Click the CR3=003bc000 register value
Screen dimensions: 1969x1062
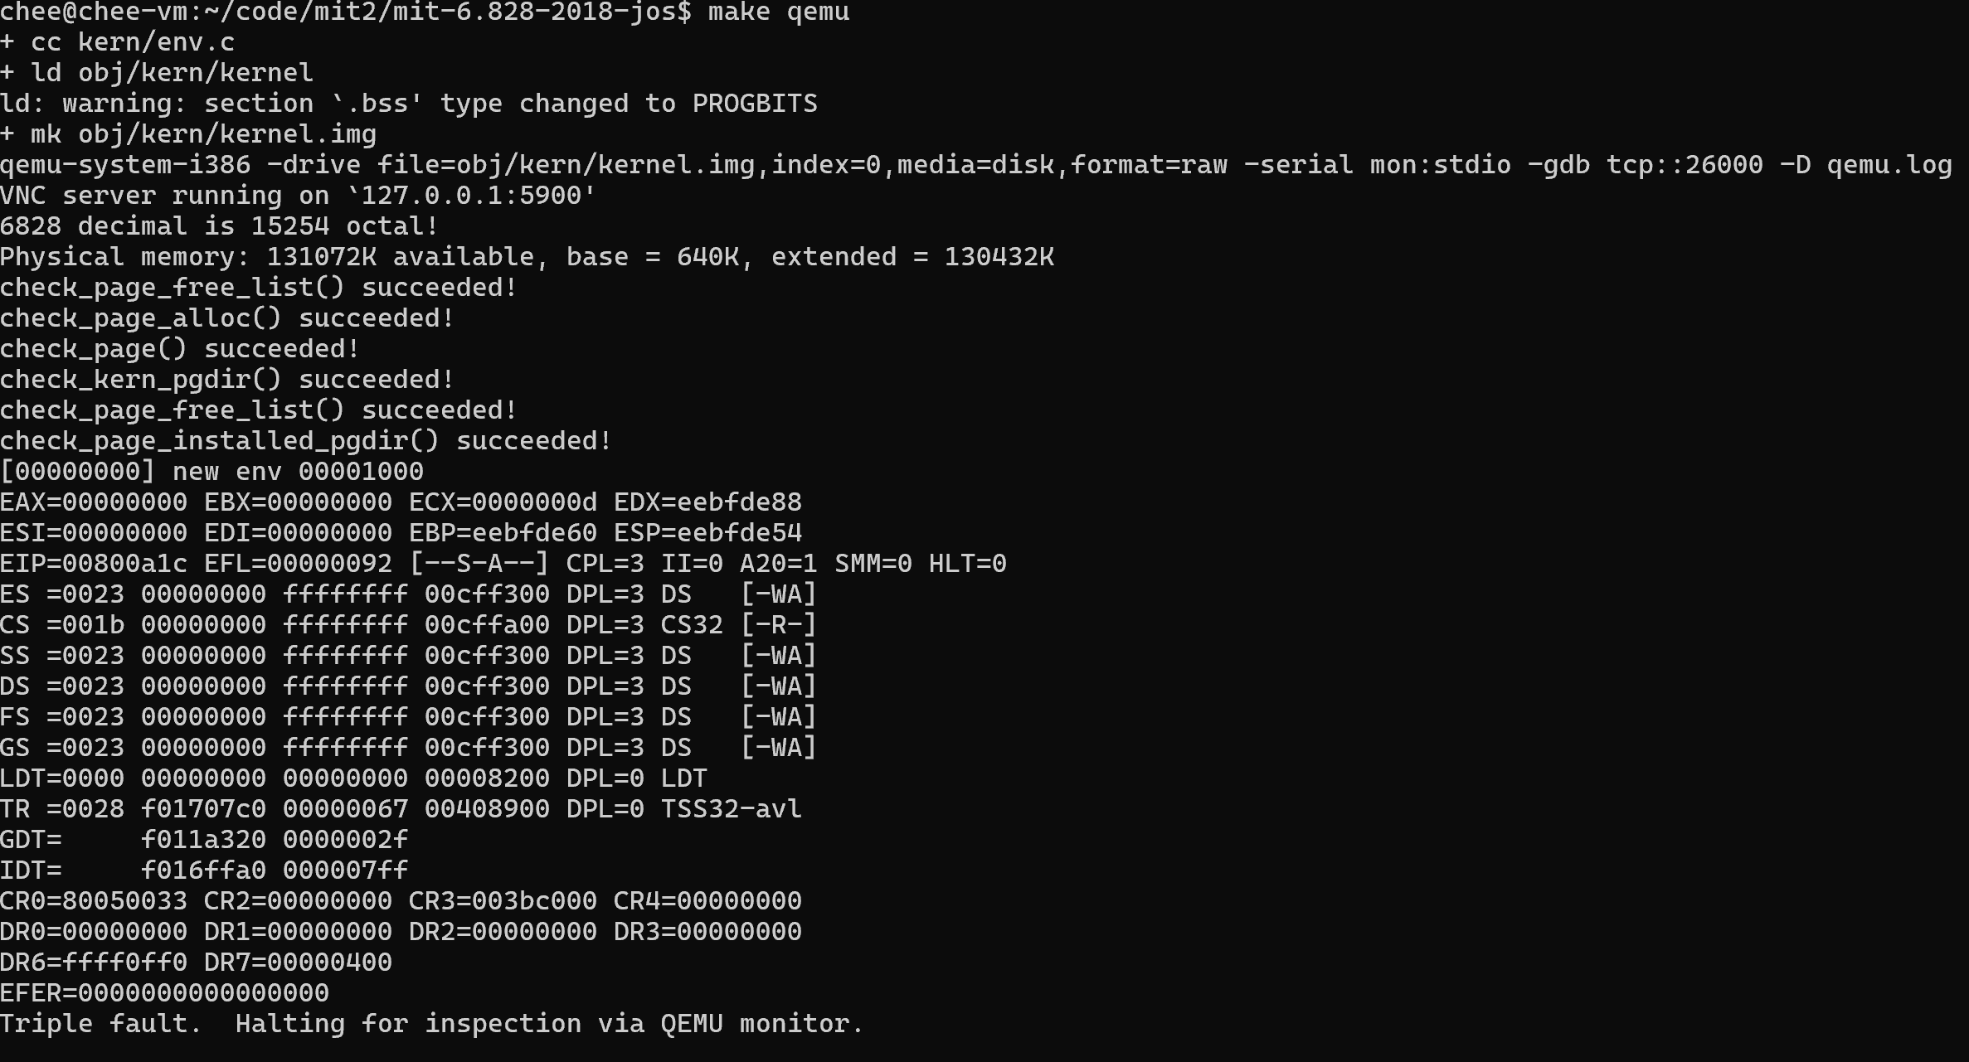pyautogui.click(x=503, y=901)
